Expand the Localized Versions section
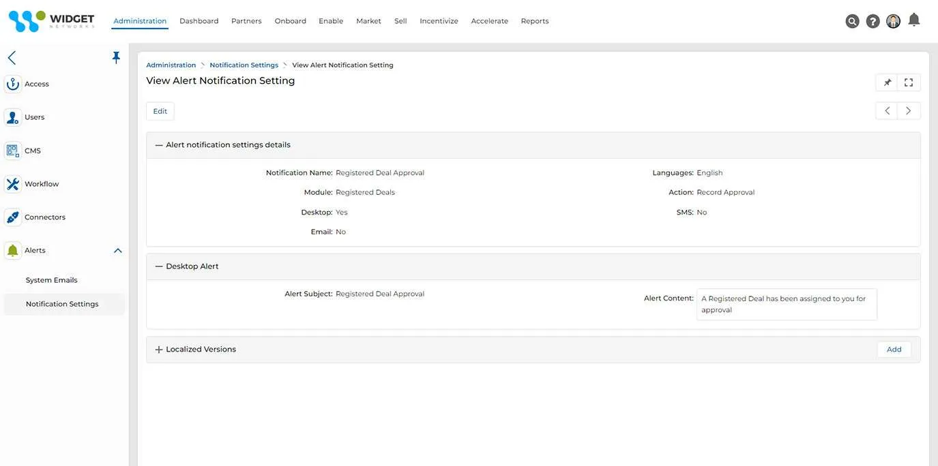 pos(159,349)
